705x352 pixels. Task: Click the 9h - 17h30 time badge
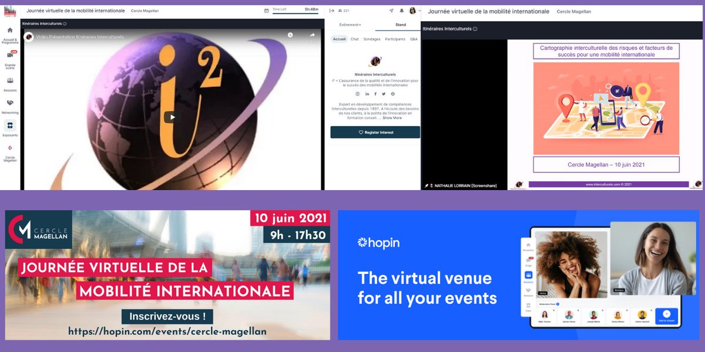point(296,236)
